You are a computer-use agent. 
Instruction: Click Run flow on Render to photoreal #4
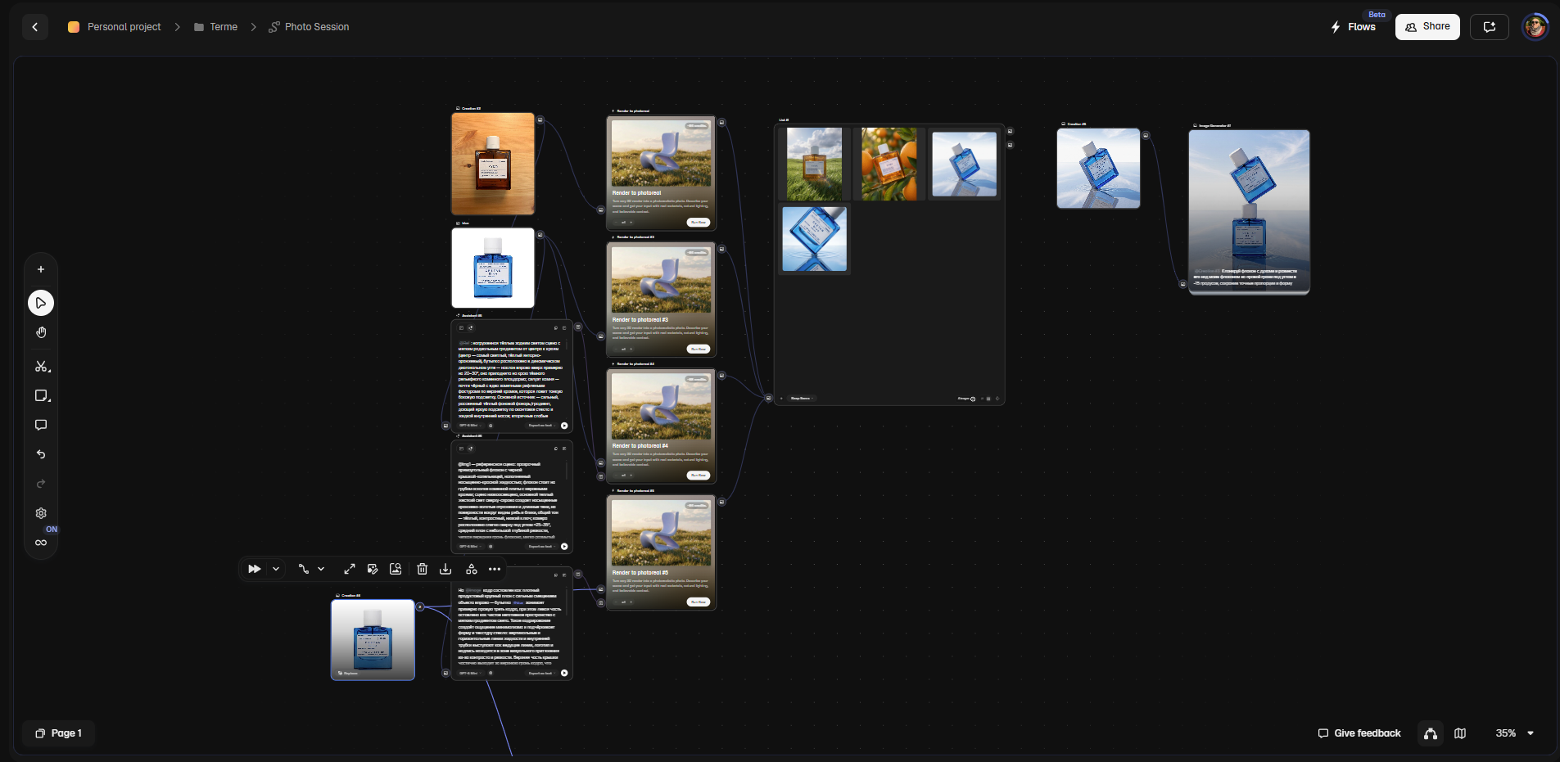pos(699,475)
